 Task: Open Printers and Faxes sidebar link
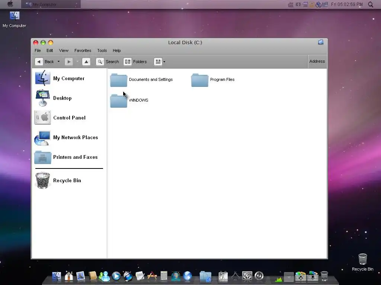pos(75,157)
